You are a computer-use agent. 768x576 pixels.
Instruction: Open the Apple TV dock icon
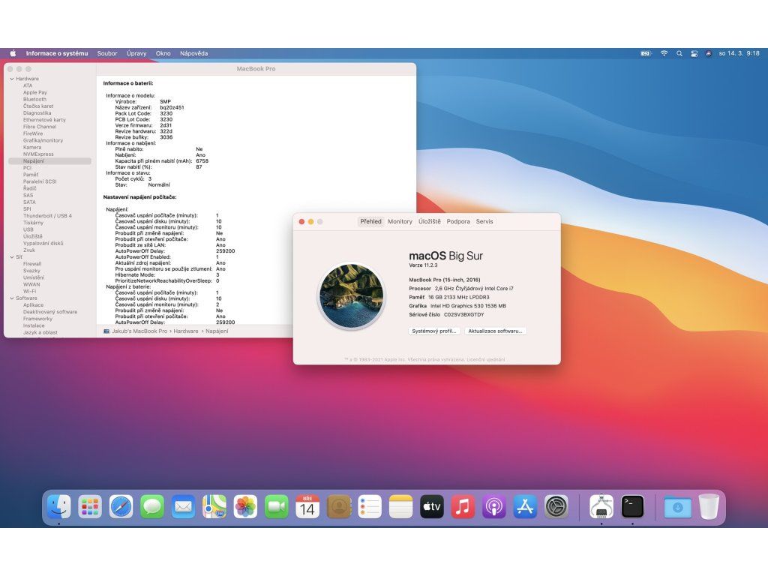coord(432,507)
